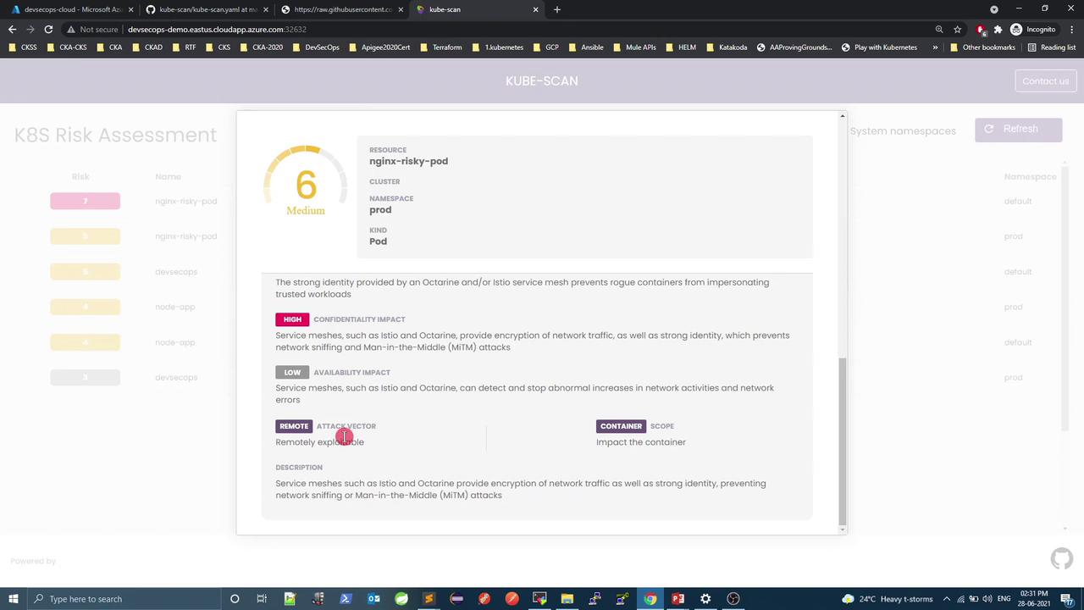Open the Ansible bookmark folder
The image size is (1084, 610).
click(586, 47)
